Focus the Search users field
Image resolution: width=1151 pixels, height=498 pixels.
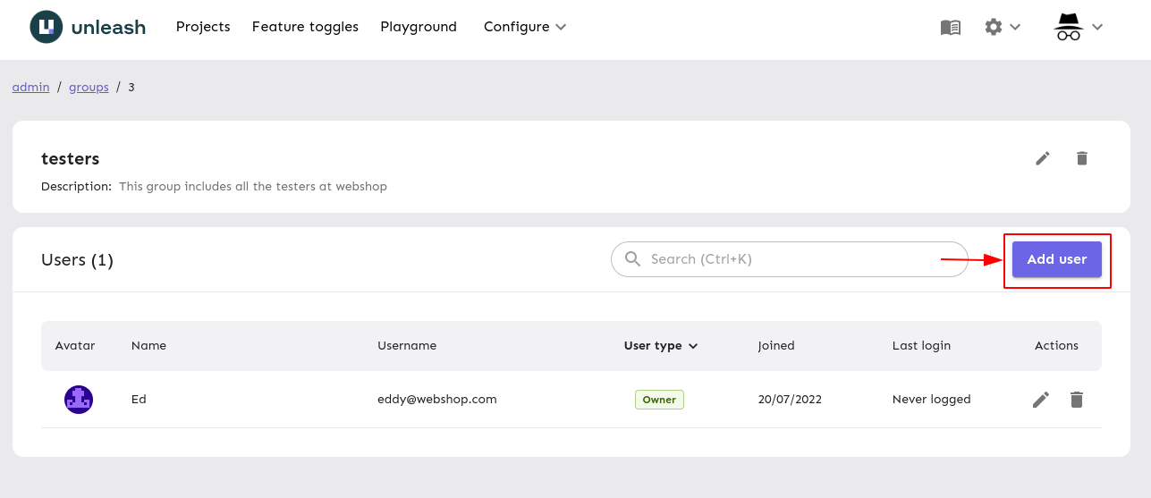pyautogui.click(x=790, y=259)
